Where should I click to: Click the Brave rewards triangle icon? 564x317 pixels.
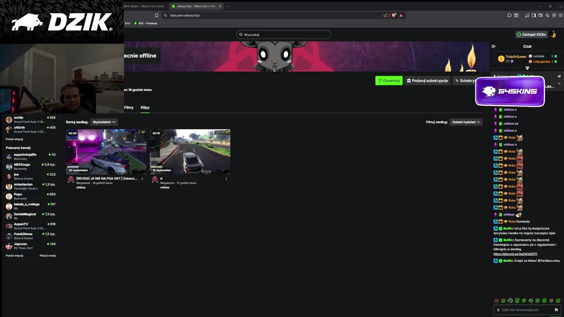point(401,15)
